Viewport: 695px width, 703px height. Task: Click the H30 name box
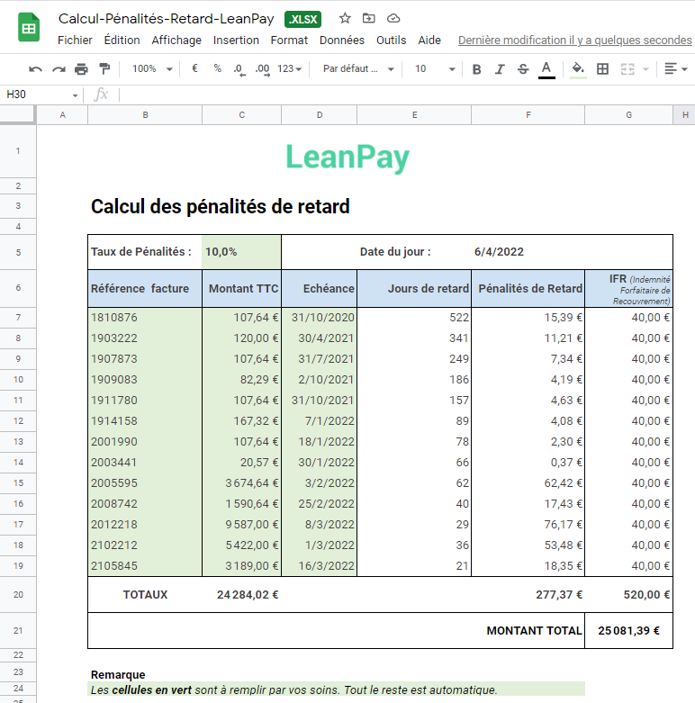coord(36,95)
